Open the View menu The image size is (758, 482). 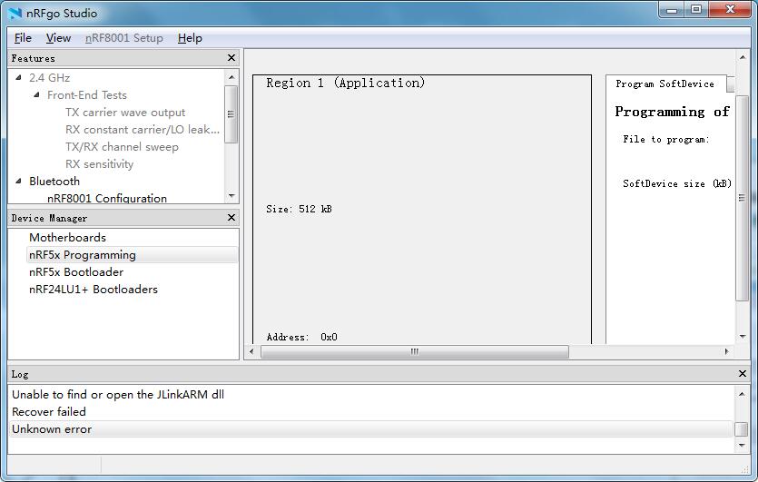pos(58,38)
